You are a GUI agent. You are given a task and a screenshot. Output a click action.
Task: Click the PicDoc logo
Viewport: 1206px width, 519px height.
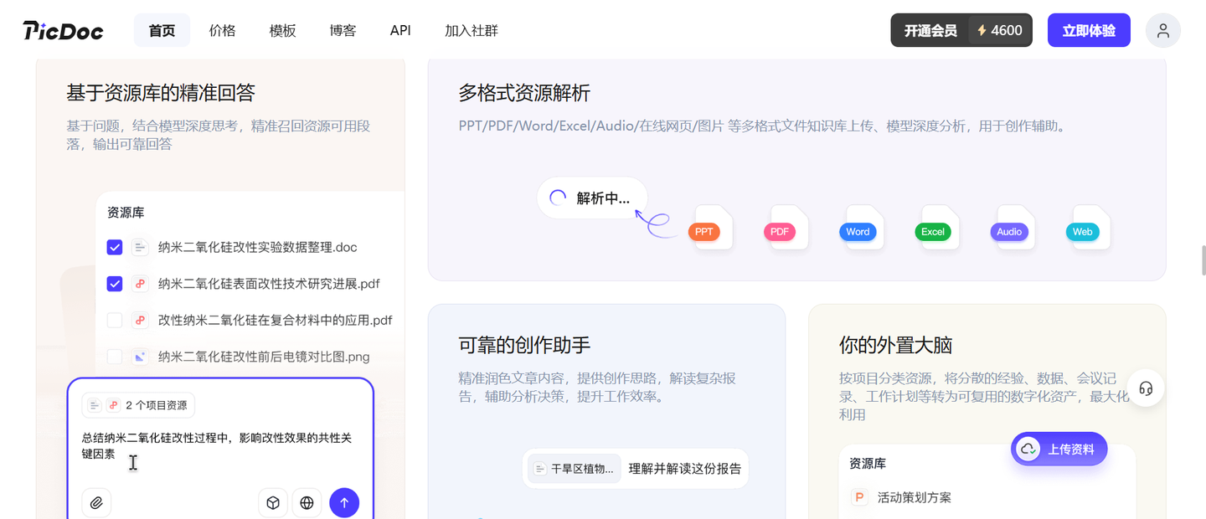(63, 31)
